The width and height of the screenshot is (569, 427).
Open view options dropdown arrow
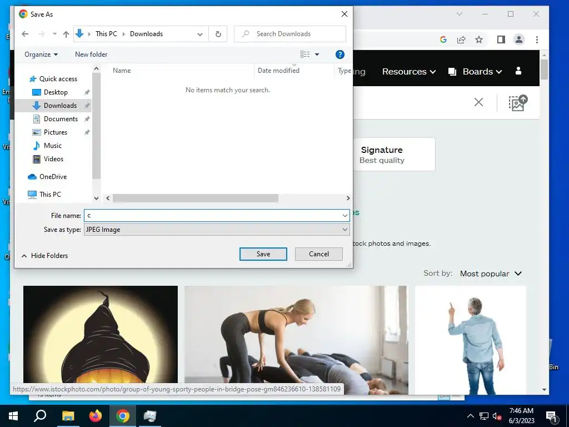click(317, 54)
